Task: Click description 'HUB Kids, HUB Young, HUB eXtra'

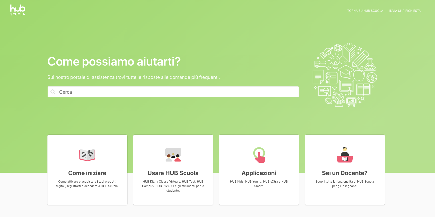Action: click(x=259, y=184)
